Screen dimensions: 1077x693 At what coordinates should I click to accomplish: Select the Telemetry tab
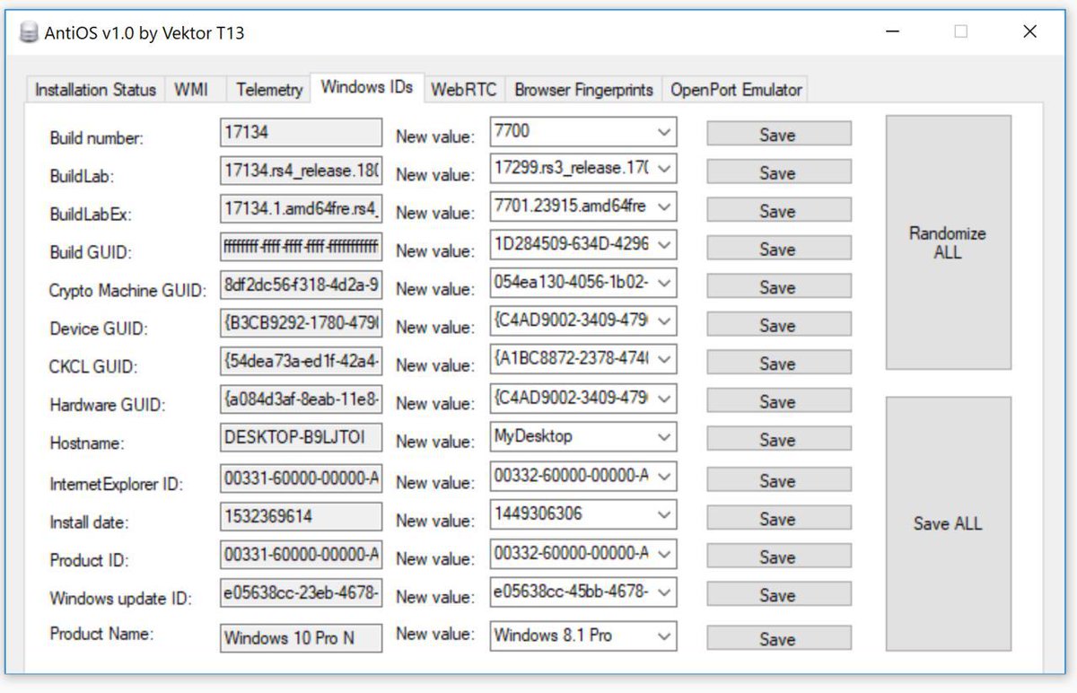[x=269, y=90]
